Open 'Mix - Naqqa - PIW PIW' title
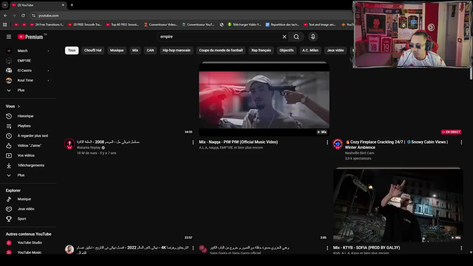 click(238, 142)
